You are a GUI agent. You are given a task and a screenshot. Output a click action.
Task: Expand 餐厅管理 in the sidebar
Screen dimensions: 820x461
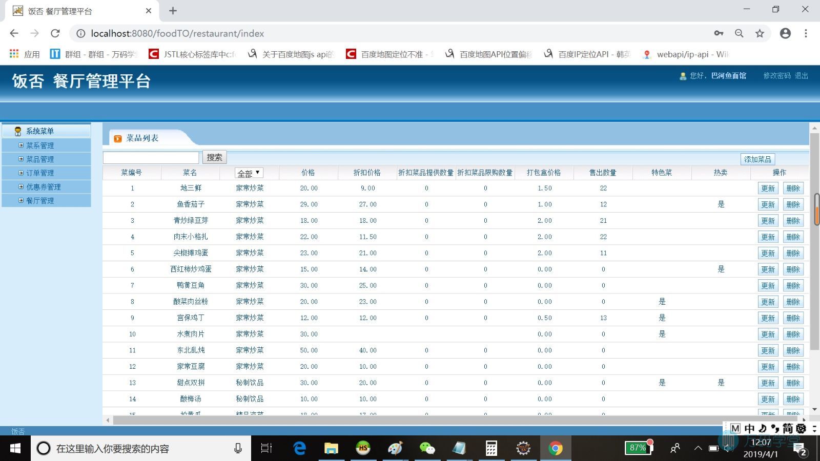click(40, 201)
